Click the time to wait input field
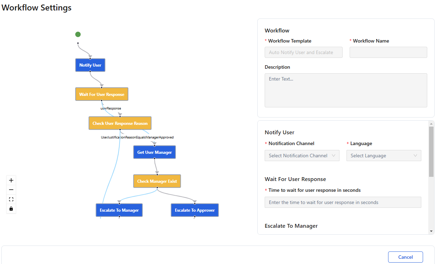The width and height of the screenshot is (436, 264). (x=343, y=202)
